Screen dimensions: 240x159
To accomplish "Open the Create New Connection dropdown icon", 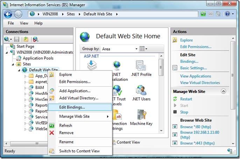I will (x=8, y=39).
